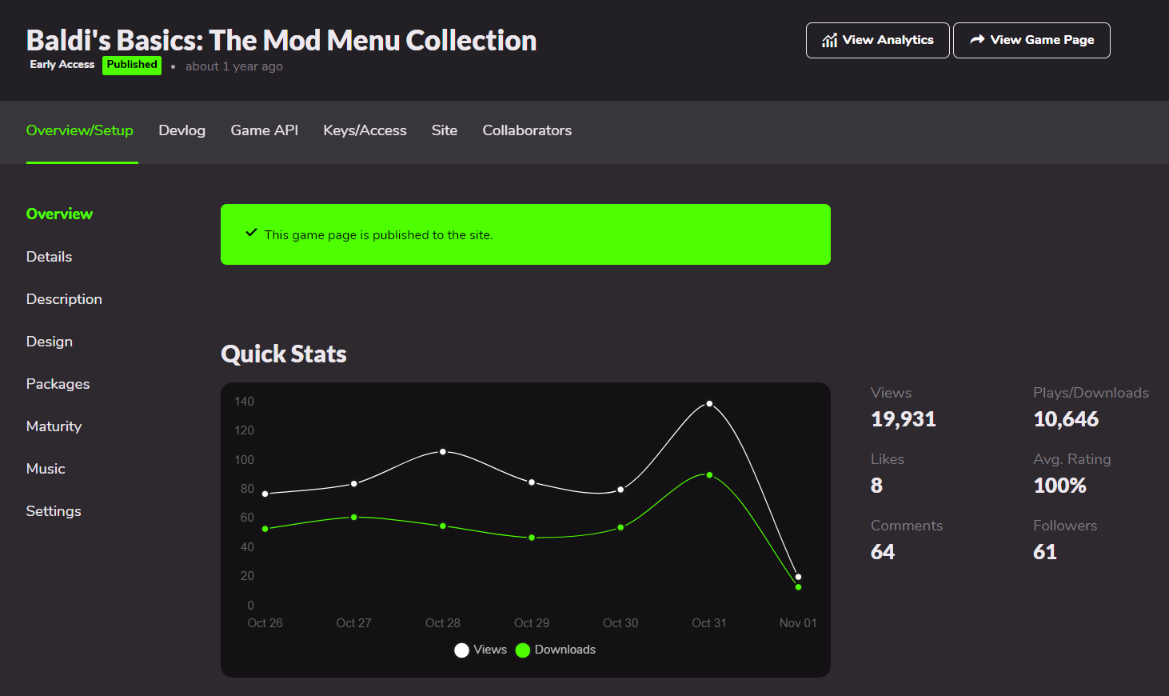Open the Description sidebar section
Image resolution: width=1169 pixels, height=696 pixels.
[64, 299]
